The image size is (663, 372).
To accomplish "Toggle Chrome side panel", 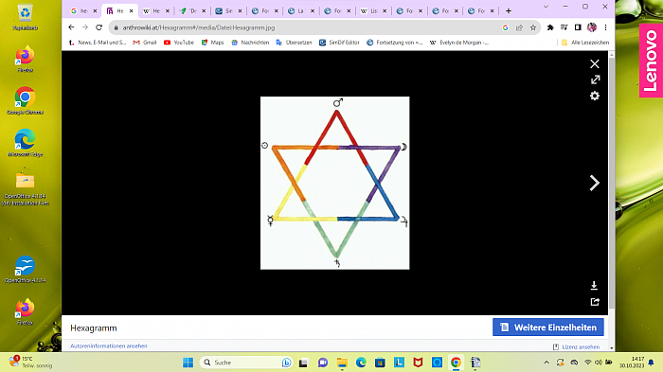I will pyautogui.click(x=578, y=27).
